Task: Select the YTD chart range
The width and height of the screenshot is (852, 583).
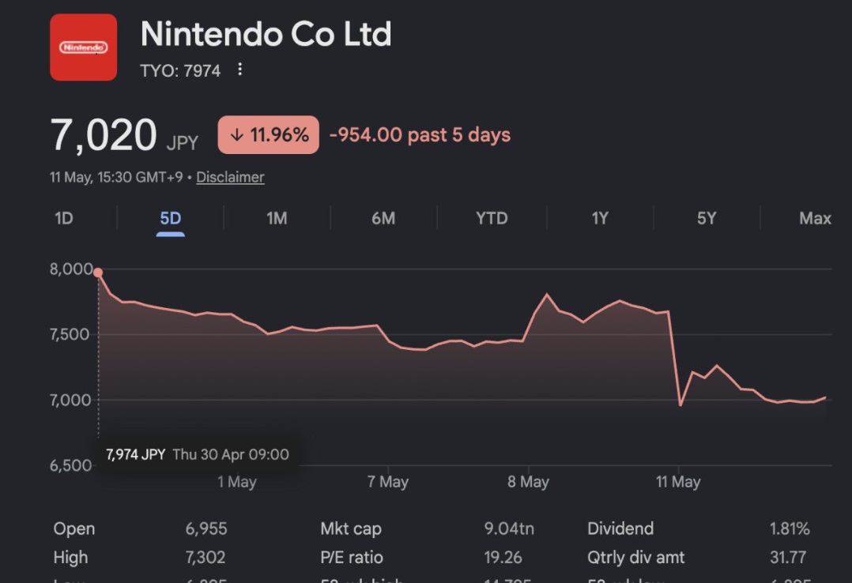Action: (492, 218)
